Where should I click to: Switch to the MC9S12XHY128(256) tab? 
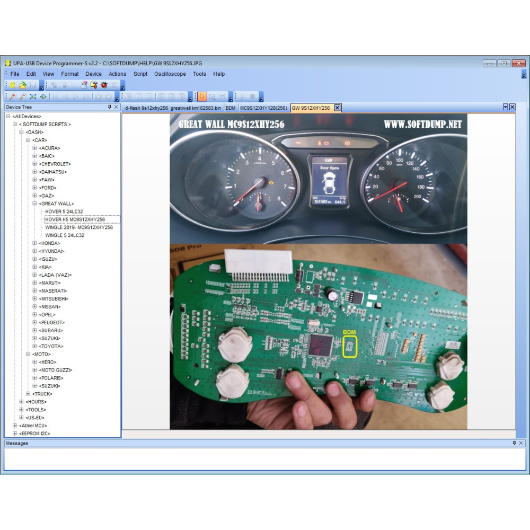click(x=263, y=108)
